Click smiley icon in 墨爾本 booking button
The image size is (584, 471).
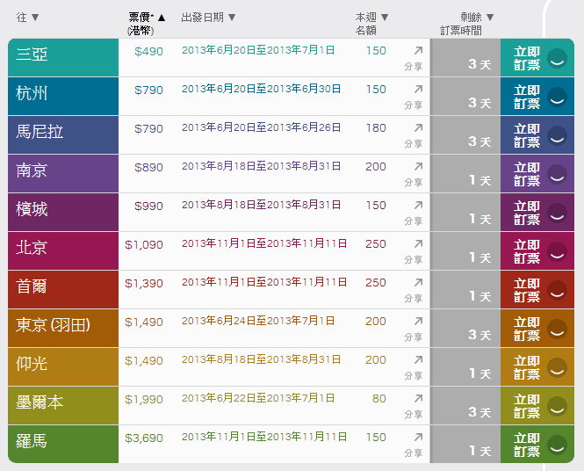tap(556, 406)
